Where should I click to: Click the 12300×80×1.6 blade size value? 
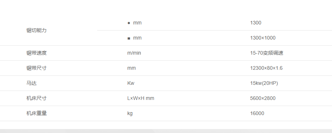coord(266,68)
